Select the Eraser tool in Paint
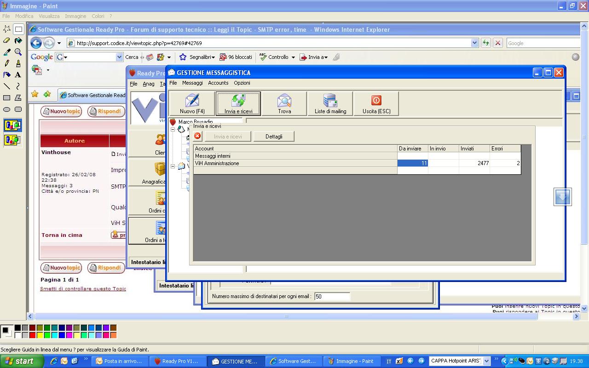The image size is (589, 368). click(x=7, y=40)
